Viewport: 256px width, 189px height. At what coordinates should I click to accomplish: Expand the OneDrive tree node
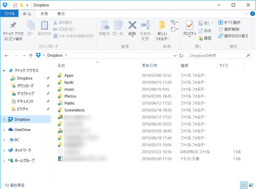click(4, 130)
